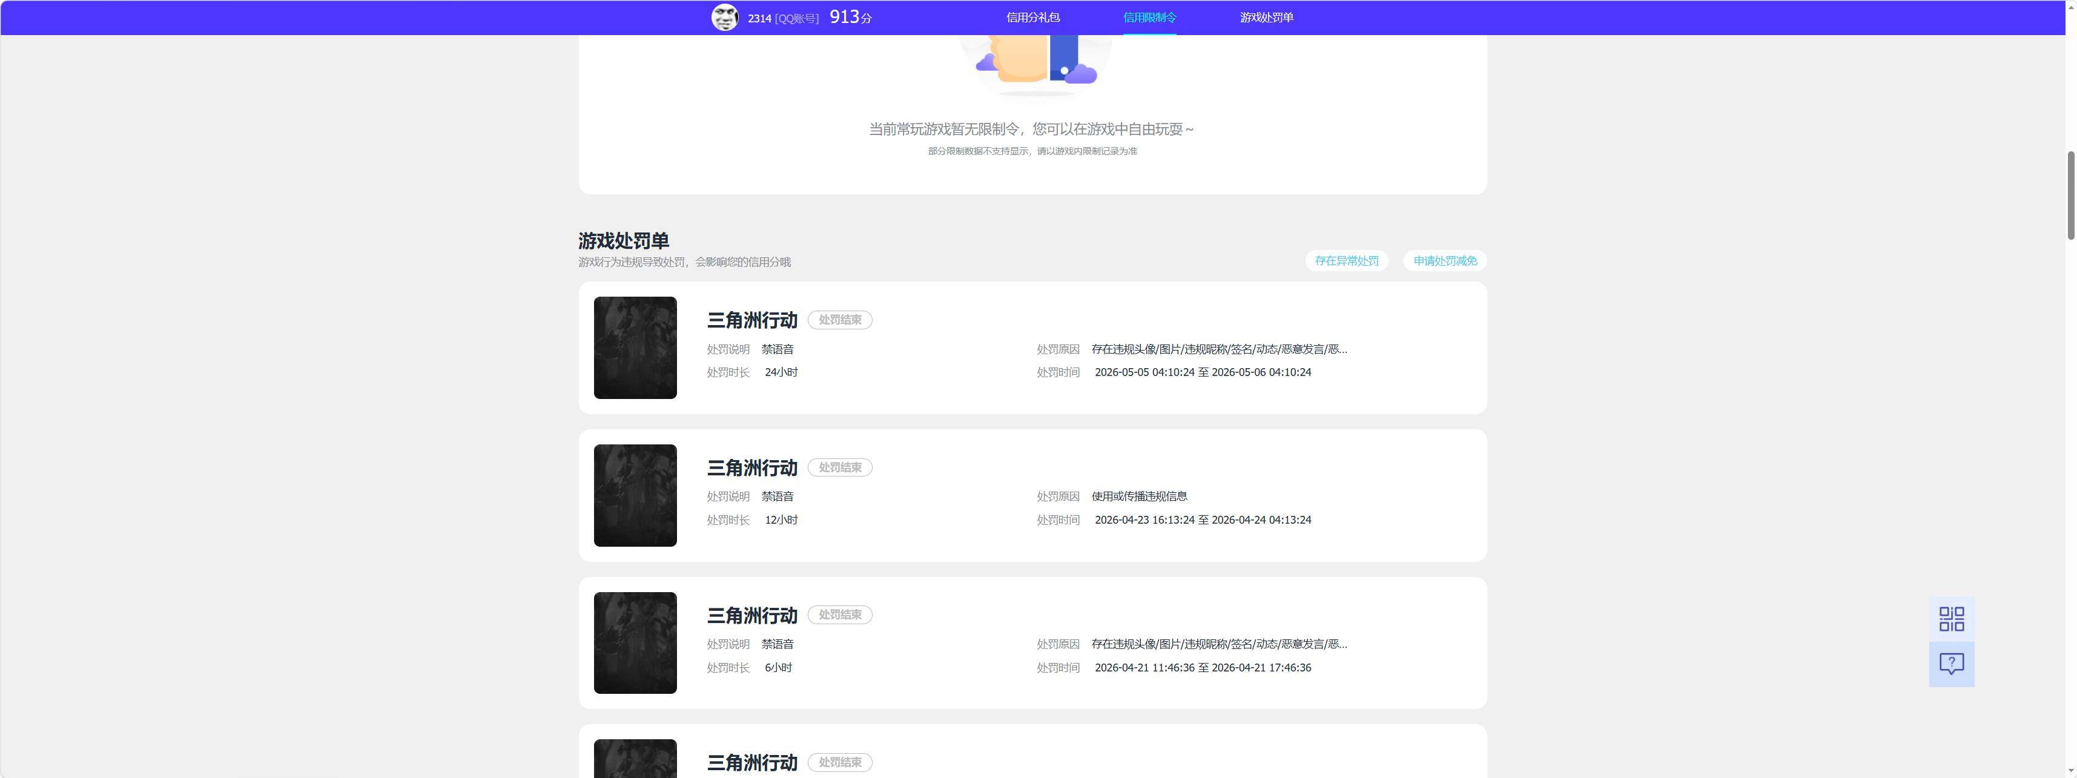Click the 12小时 duration value
The image size is (2077, 778).
click(781, 520)
